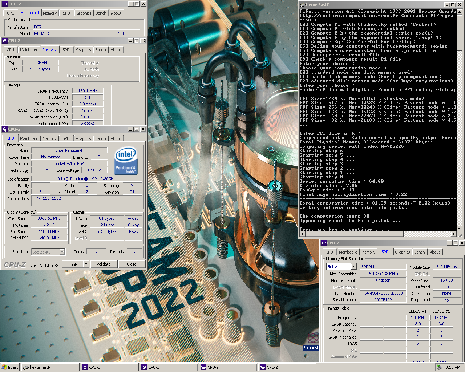Click the Core Speed value 3361.62 MHz
The height and width of the screenshot is (372, 465).
click(49, 219)
